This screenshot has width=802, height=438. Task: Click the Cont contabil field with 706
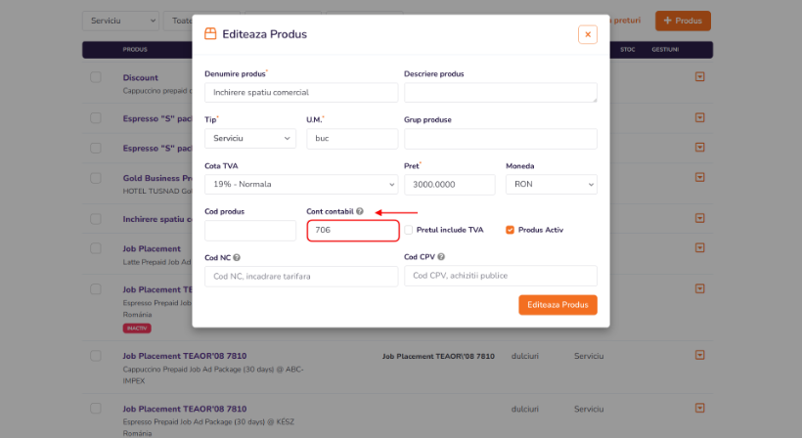point(352,231)
